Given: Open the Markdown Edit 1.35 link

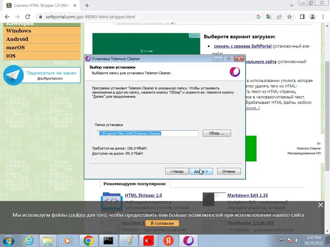Looking at the screenshot, I should tap(247, 195).
